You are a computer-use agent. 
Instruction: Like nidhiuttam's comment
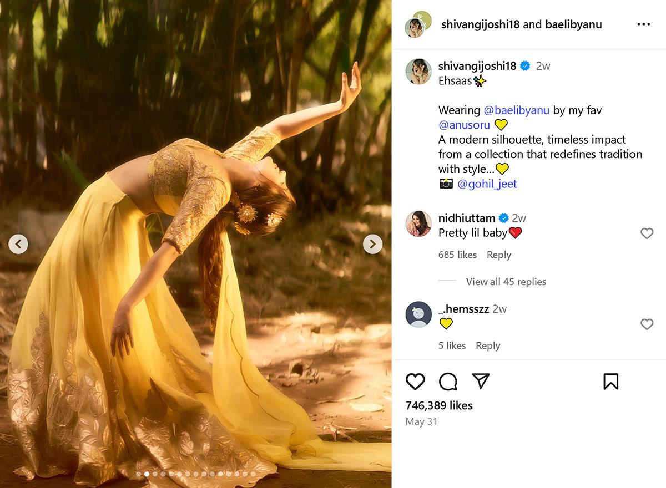[647, 233]
